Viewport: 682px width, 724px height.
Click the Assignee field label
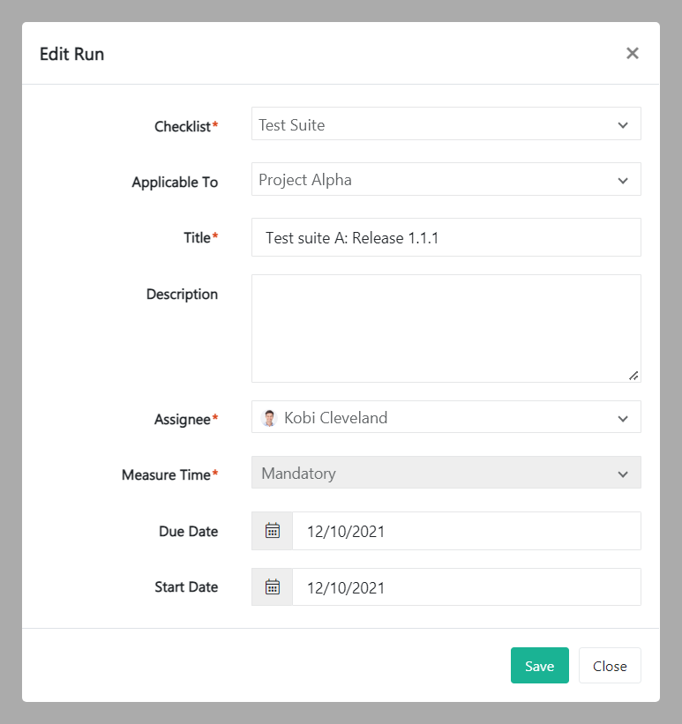pyautogui.click(x=184, y=420)
